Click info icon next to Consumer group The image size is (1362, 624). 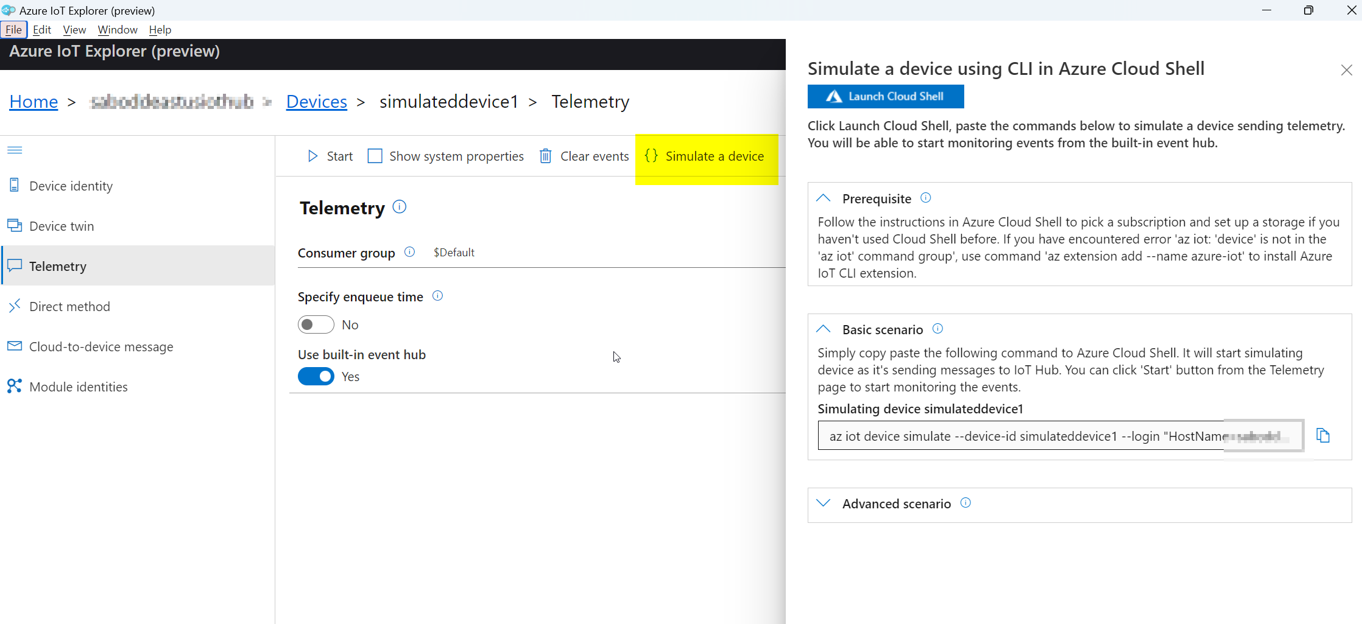coord(410,252)
